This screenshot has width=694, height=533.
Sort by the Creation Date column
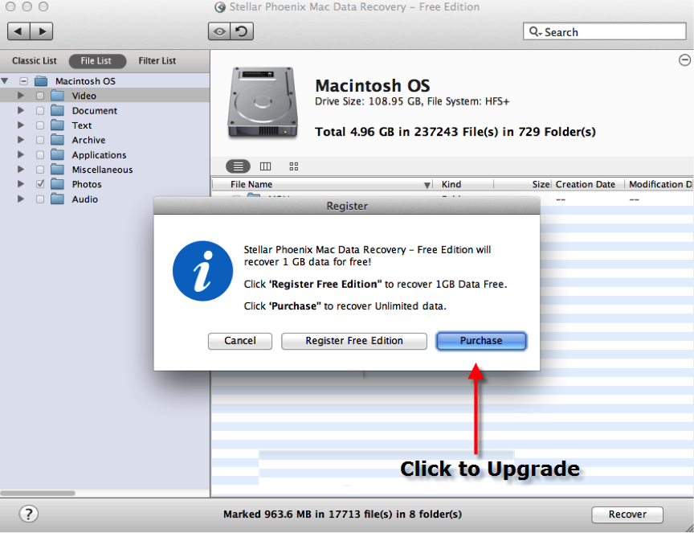pyautogui.click(x=588, y=184)
